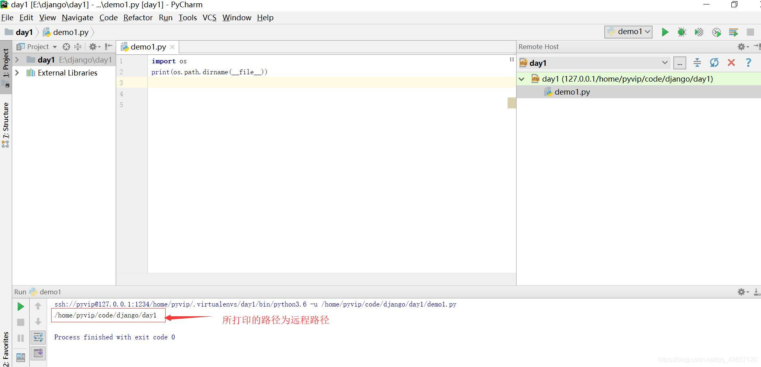
Task: Click the up stack trace arrow
Action: click(38, 306)
